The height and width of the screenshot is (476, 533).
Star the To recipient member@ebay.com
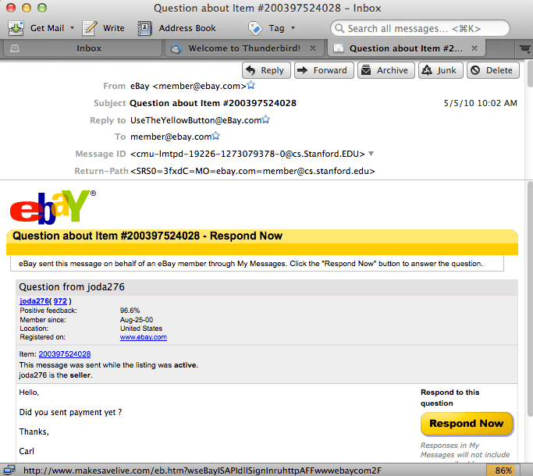pyautogui.click(x=215, y=136)
